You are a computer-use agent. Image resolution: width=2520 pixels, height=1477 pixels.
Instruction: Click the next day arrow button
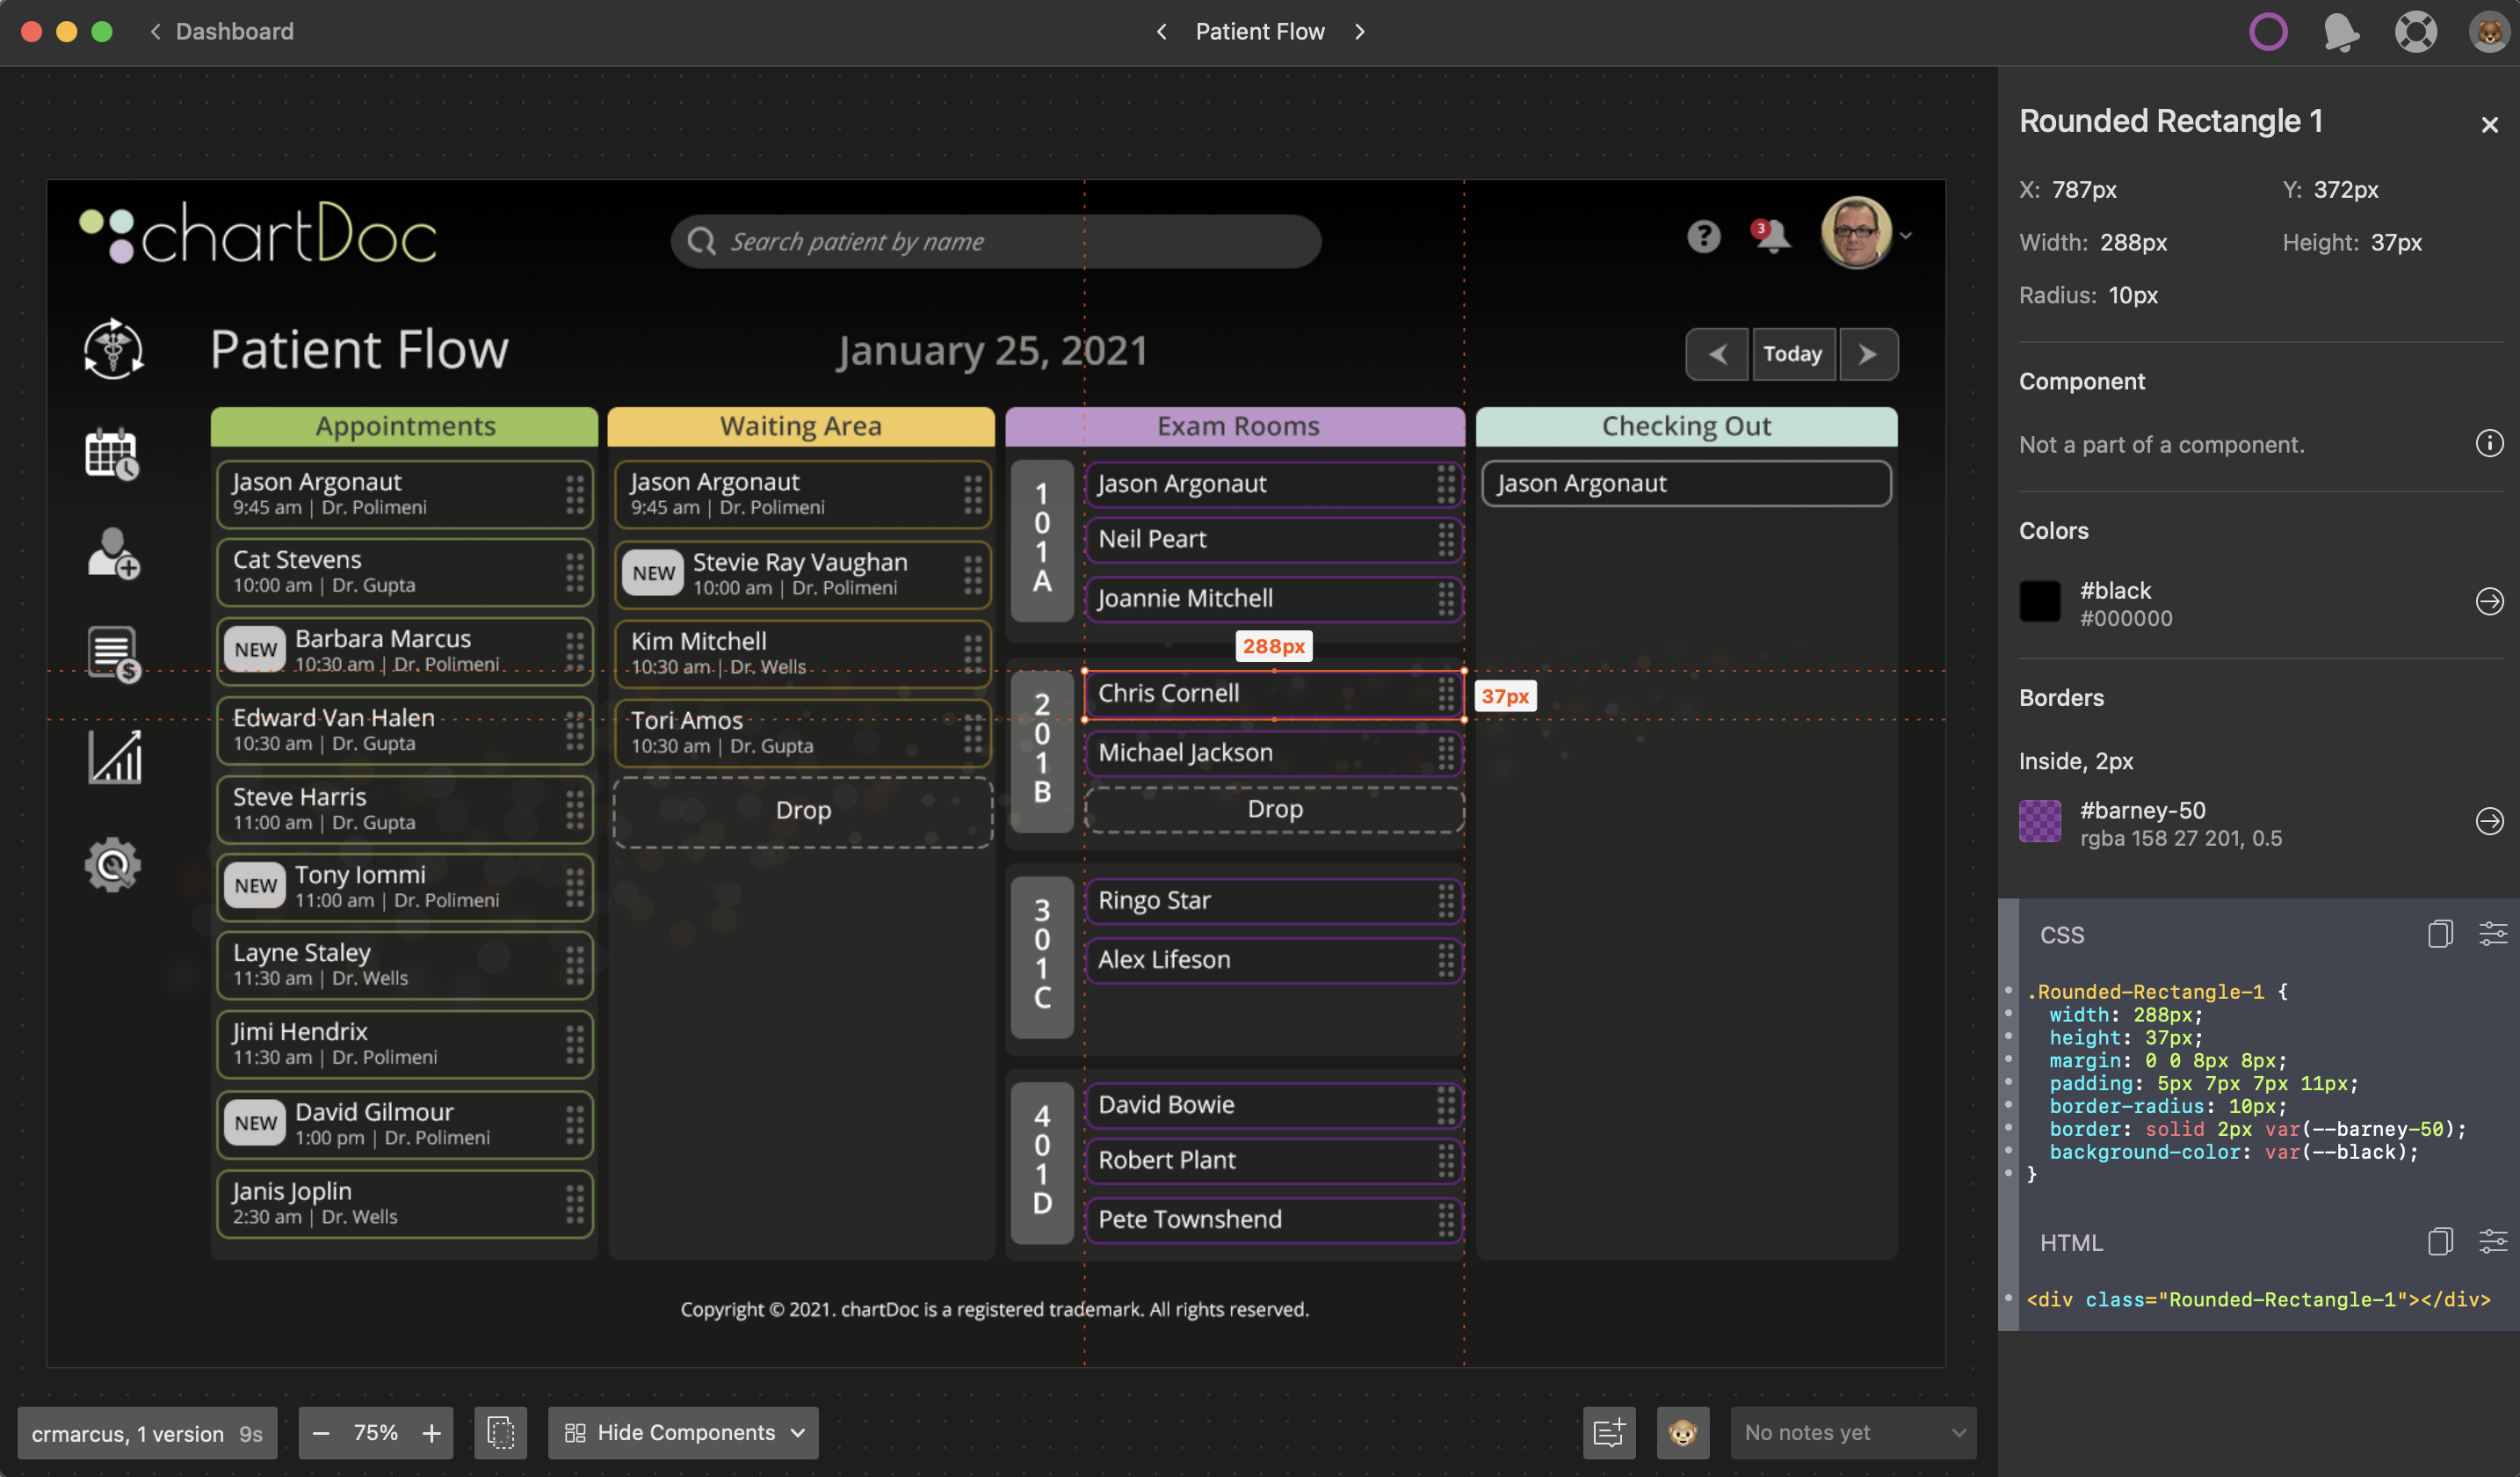[1867, 354]
